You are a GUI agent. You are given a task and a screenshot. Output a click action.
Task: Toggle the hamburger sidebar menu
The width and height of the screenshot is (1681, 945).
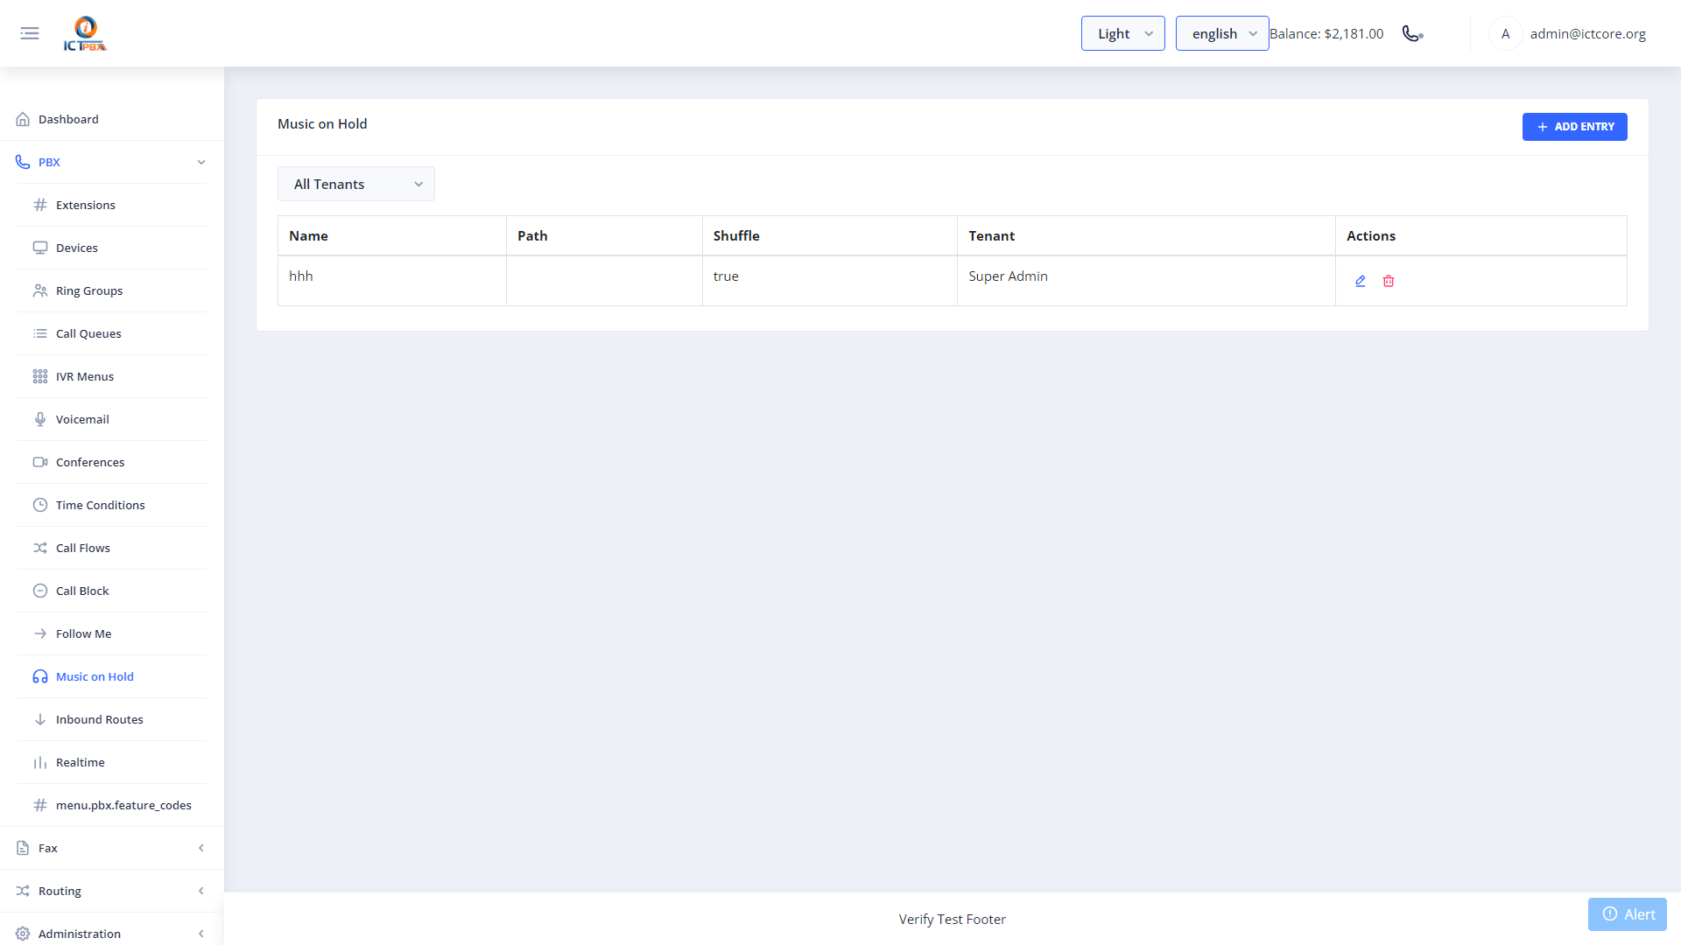pos(30,33)
